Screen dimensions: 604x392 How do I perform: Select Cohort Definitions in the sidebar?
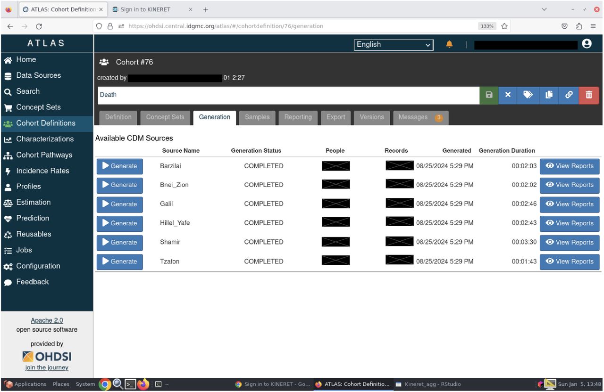(47, 123)
